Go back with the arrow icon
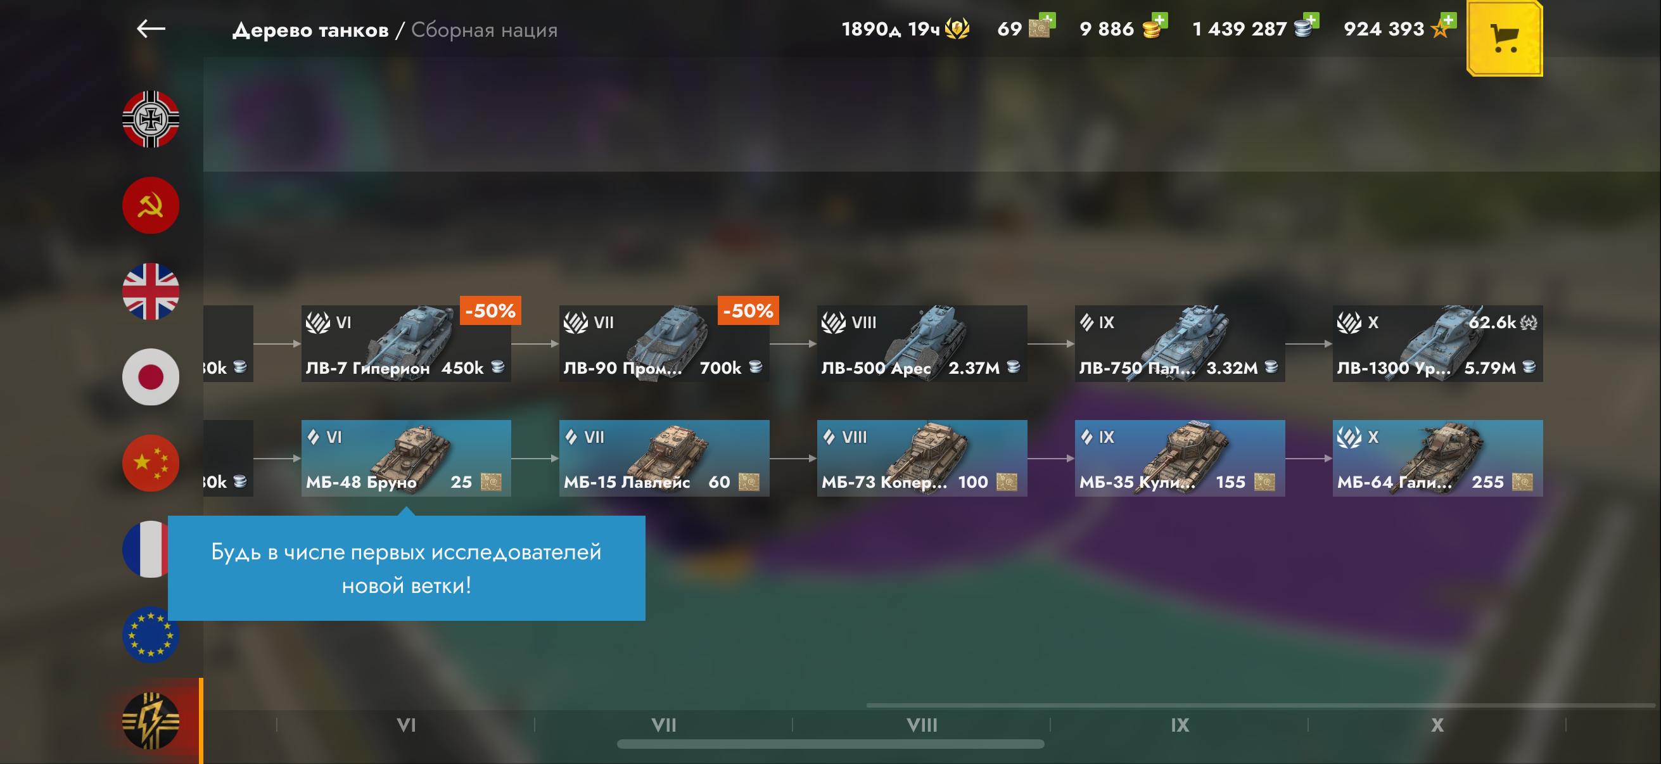The width and height of the screenshot is (1661, 764). [151, 29]
